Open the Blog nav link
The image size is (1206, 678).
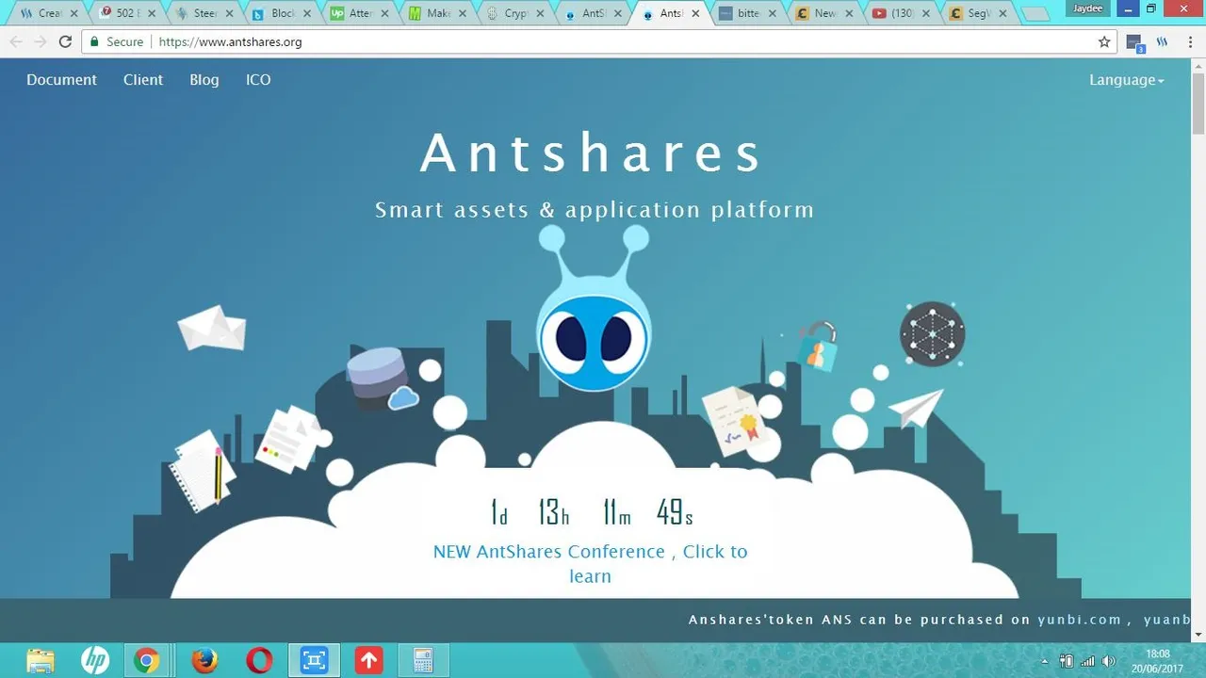pos(204,80)
